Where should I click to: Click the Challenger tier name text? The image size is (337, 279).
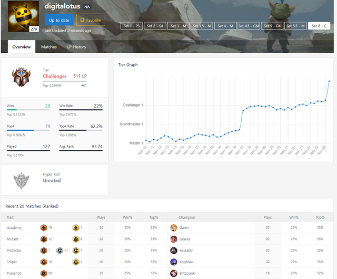pyautogui.click(x=55, y=76)
